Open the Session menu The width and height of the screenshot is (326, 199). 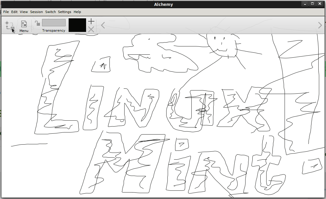[x=36, y=12]
